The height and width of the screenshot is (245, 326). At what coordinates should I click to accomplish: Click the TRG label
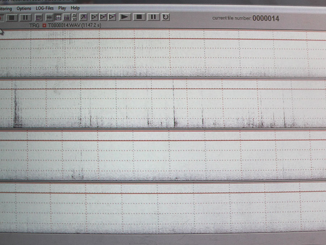(34, 26)
